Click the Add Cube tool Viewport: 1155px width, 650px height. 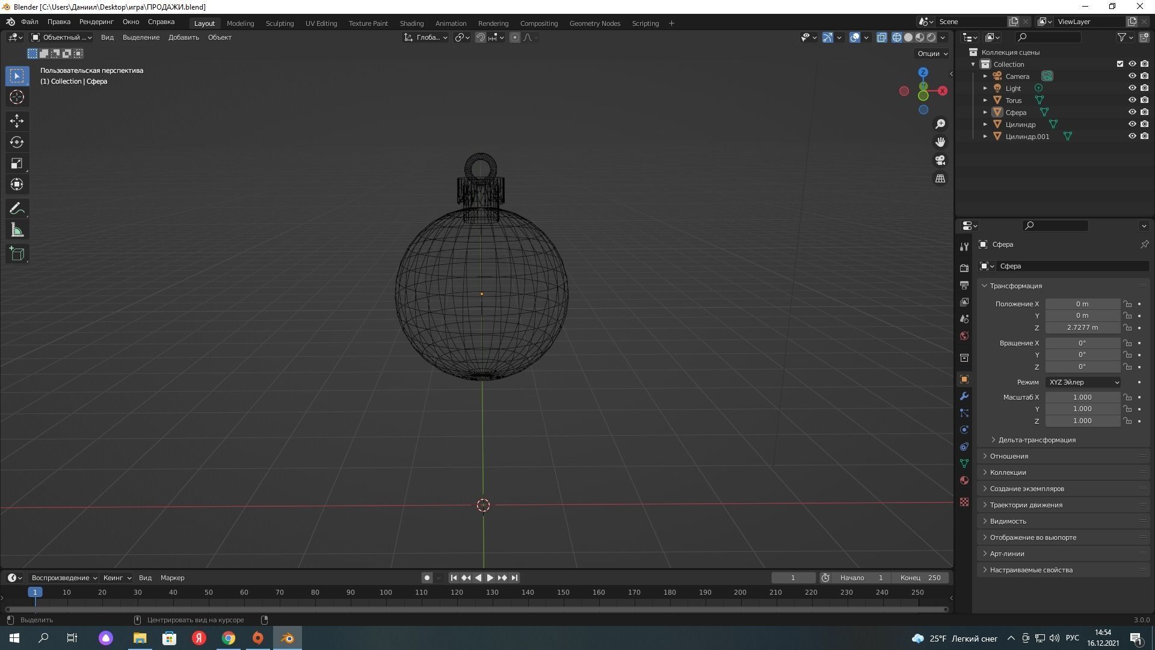pyautogui.click(x=17, y=253)
